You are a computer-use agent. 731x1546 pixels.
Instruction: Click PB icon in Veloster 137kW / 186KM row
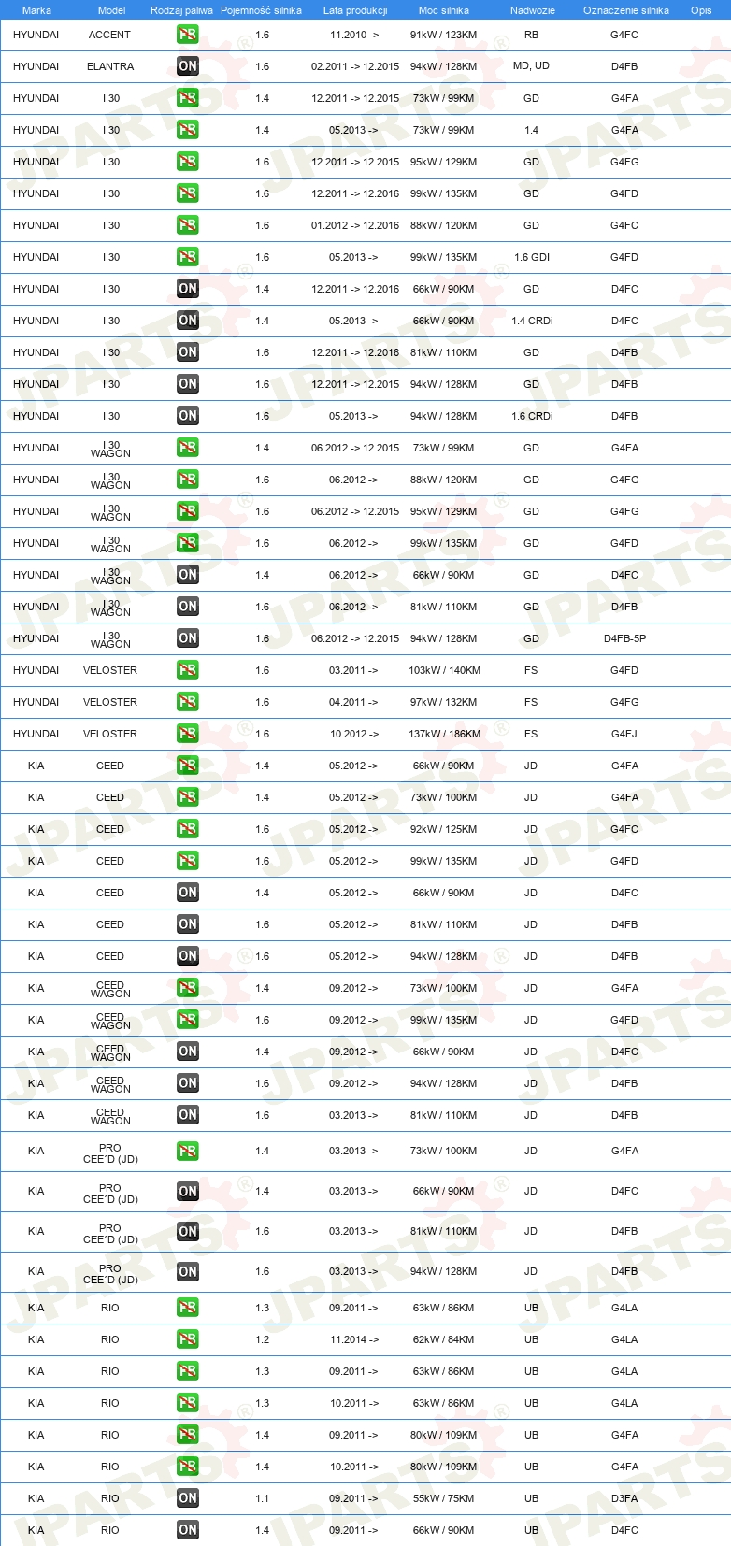tap(188, 734)
